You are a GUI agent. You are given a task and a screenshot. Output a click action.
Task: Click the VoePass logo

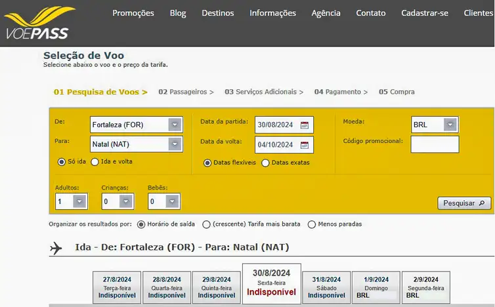point(39,23)
